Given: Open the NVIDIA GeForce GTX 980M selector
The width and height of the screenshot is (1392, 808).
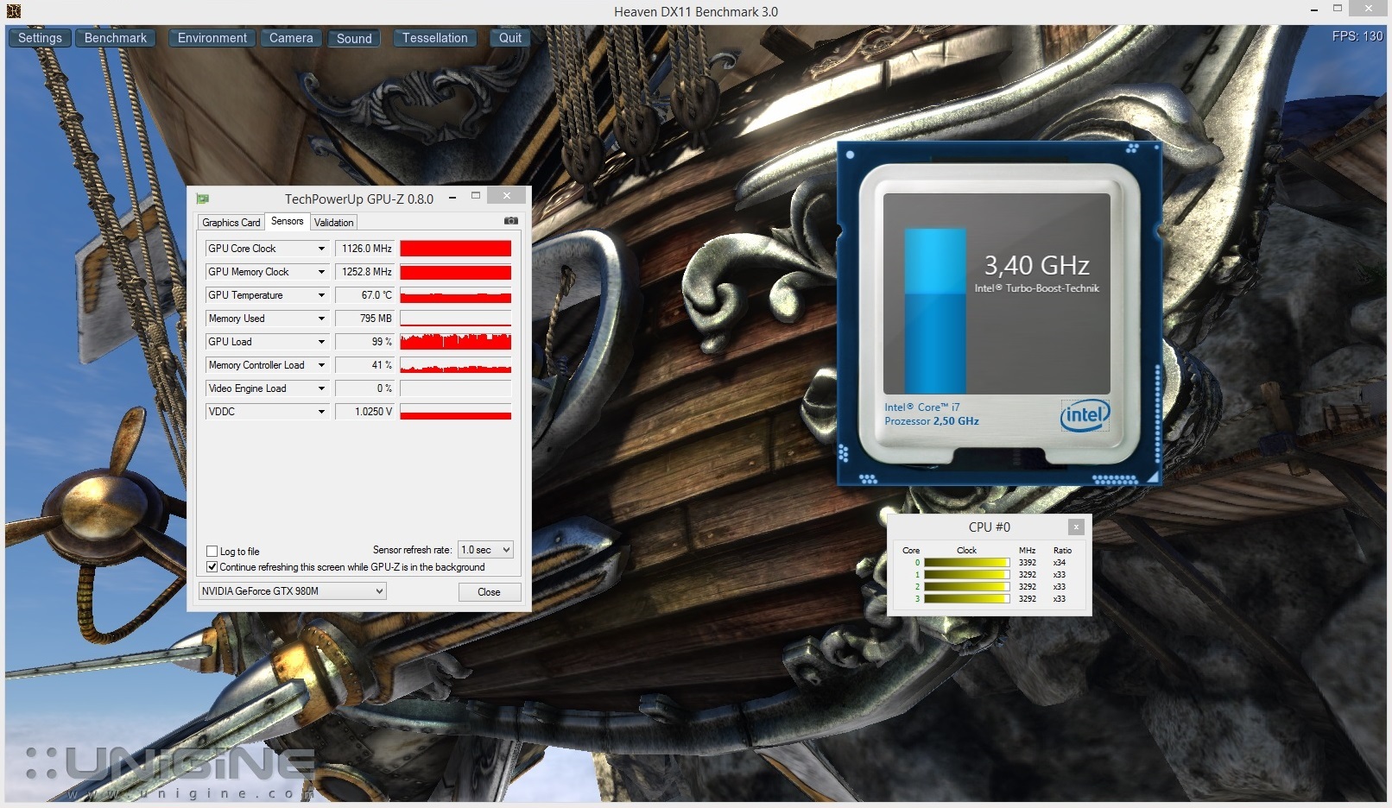Looking at the screenshot, I should (292, 591).
